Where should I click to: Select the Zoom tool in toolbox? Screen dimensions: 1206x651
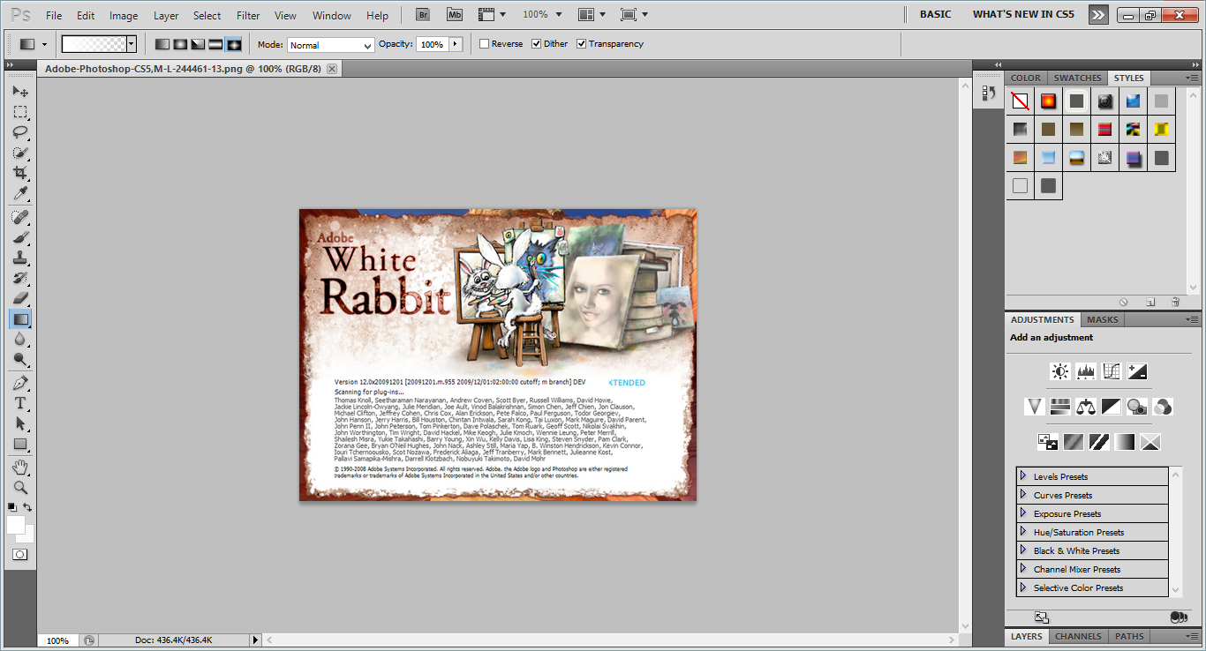point(19,487)
